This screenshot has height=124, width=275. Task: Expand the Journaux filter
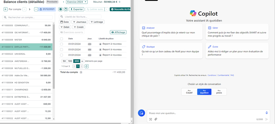coord(80,22)
